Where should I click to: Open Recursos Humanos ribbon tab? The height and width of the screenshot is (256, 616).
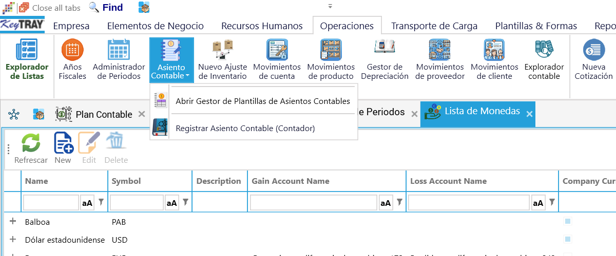262,26
